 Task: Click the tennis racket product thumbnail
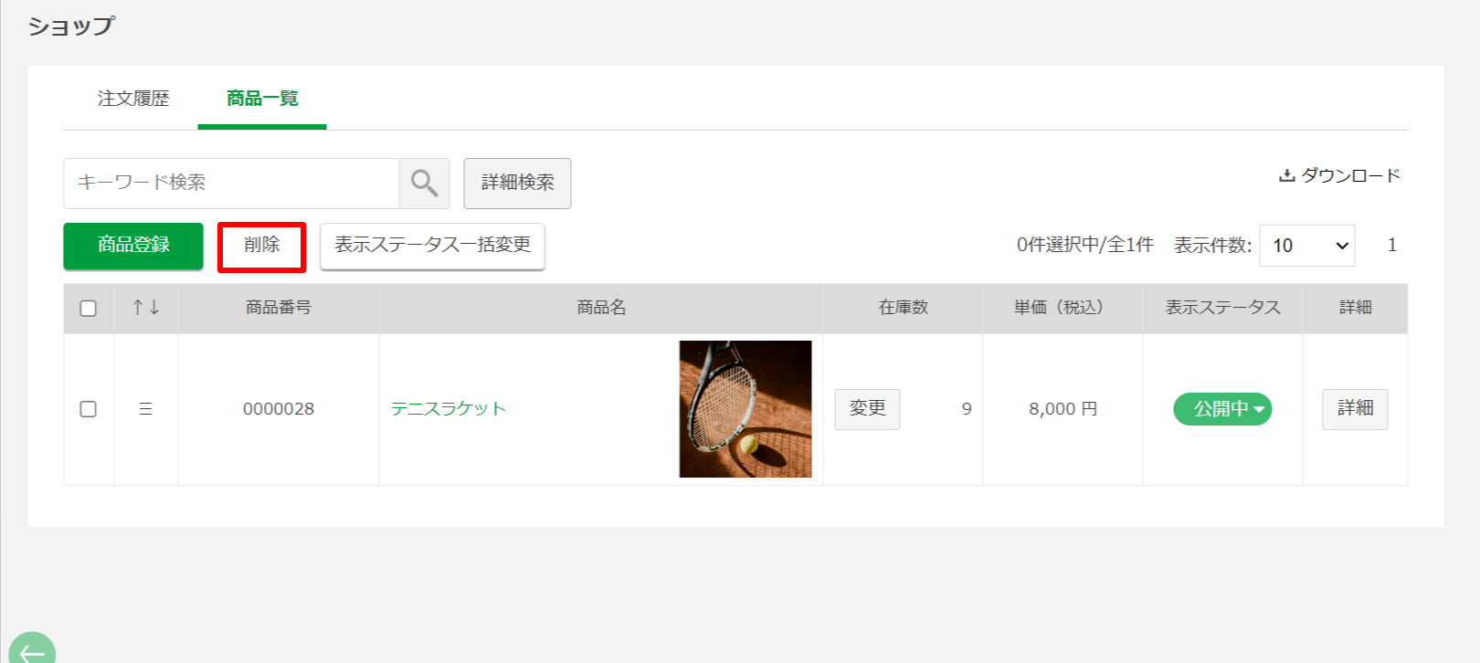click(x=745, y=409)
